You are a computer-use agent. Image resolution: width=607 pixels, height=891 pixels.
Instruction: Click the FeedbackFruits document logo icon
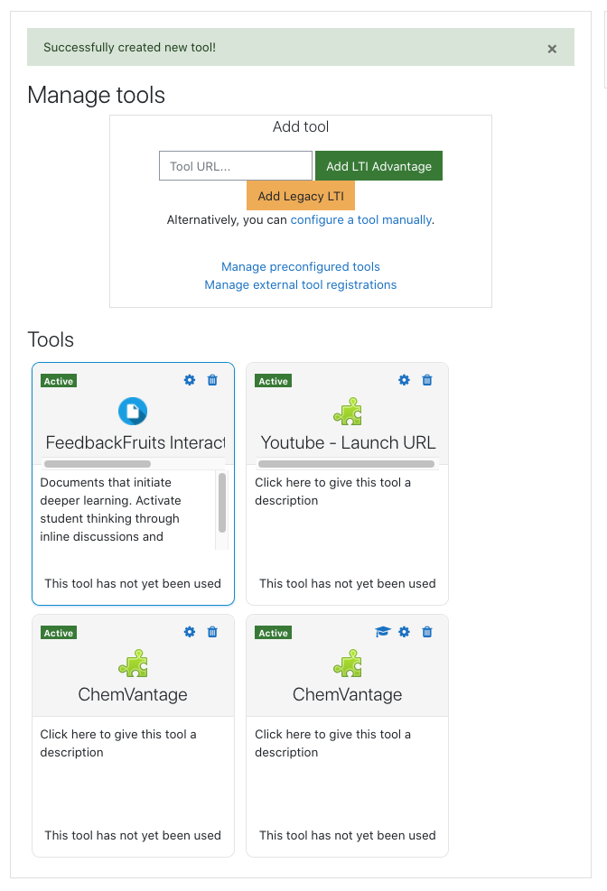coord(133,411)
